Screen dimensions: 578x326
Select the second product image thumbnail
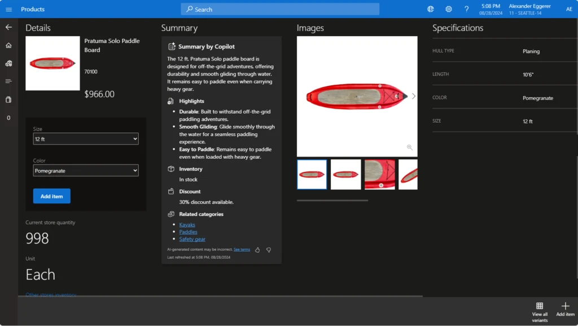[345, 174]
